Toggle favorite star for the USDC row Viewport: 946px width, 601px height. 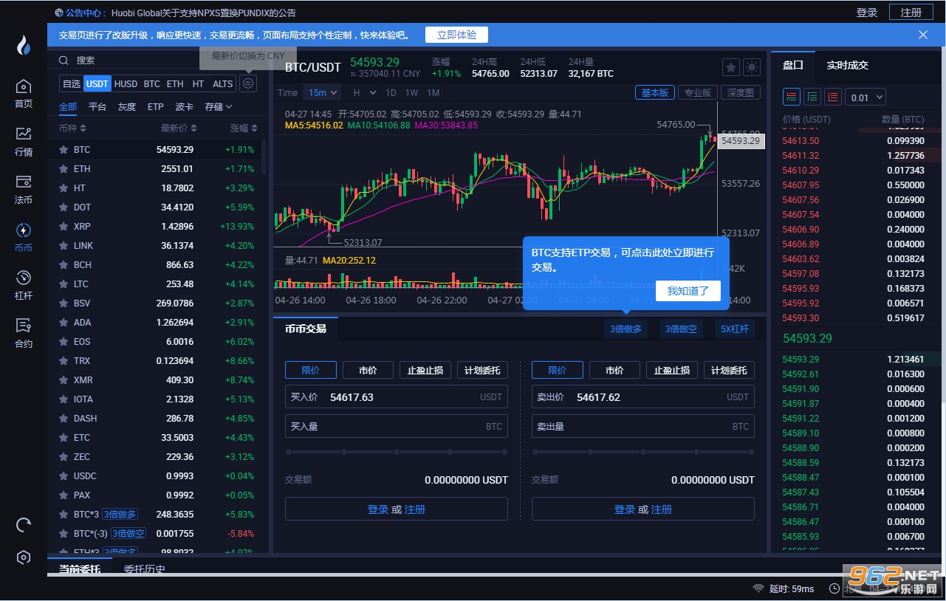(64, 475)
